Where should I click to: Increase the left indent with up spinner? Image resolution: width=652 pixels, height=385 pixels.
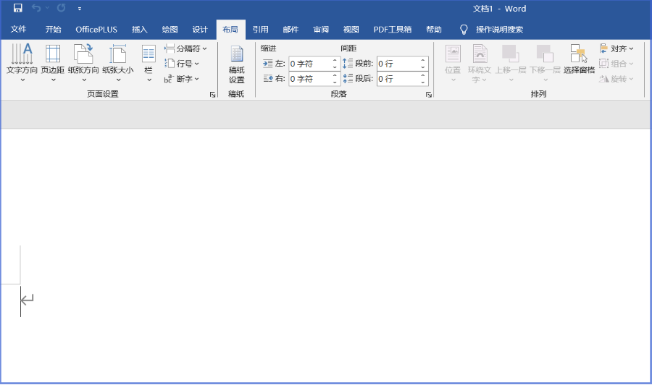click(x=335, y=61)
